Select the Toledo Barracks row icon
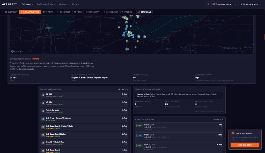This screenshot has width=265, height=153. coord(43,111)
